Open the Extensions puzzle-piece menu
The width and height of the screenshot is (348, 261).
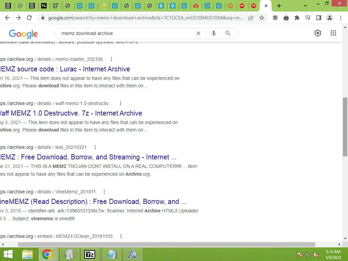[x=297, y=18]
